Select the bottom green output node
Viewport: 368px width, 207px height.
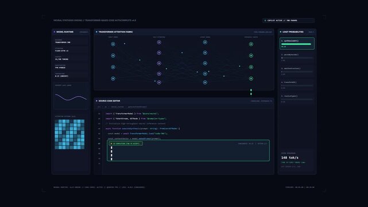click(251, 78)
